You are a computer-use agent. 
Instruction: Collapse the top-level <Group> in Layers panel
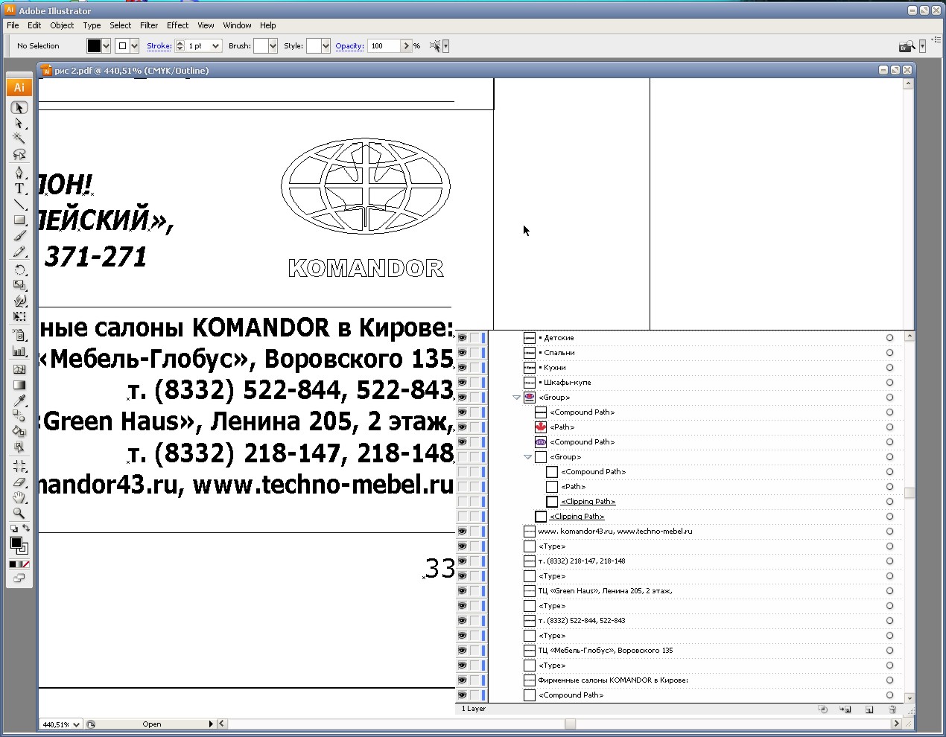[516, 398]
